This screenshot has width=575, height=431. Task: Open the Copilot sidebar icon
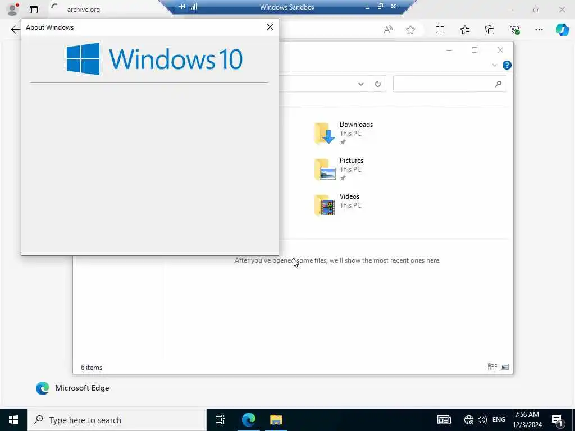coord(562,30)
